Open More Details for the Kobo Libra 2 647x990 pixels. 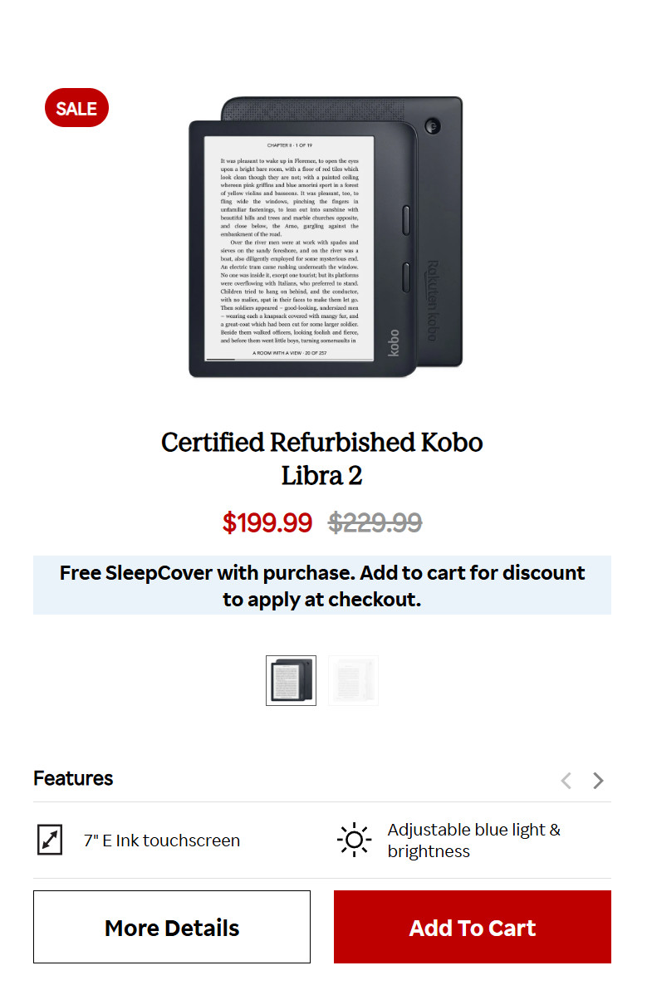(172, 927)
